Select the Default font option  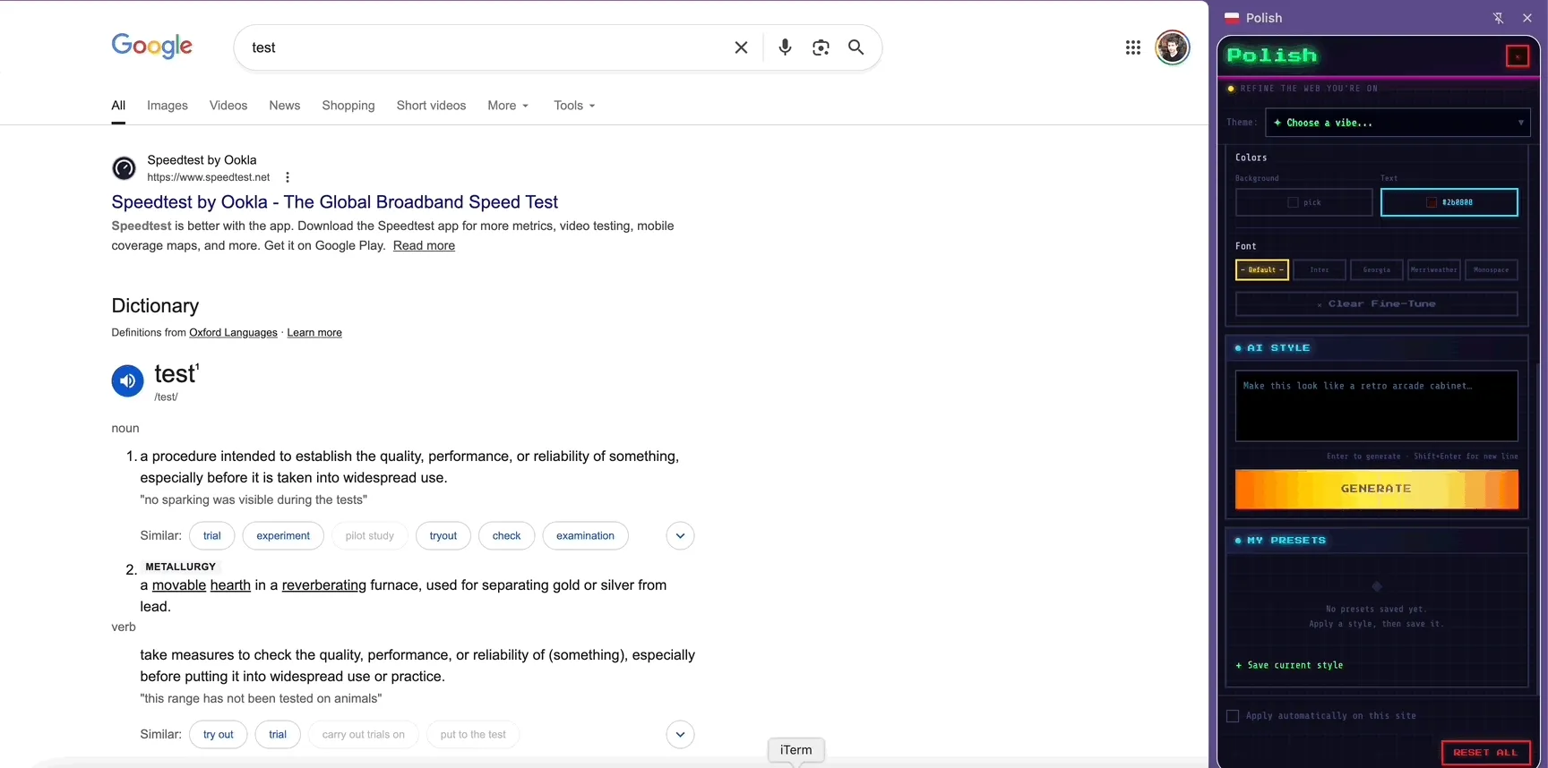tap(1262, 269)
